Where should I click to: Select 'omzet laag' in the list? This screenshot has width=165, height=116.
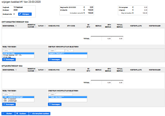point(18,57)
